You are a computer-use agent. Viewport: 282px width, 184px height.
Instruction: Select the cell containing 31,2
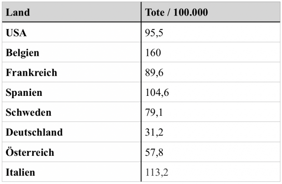pyautogui.click(x=154, y=133)
